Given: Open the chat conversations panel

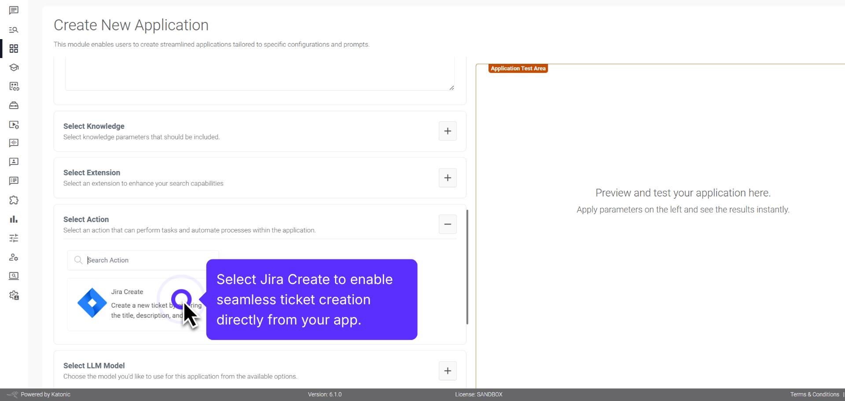Looking at the screenshot, I should 14,11.
